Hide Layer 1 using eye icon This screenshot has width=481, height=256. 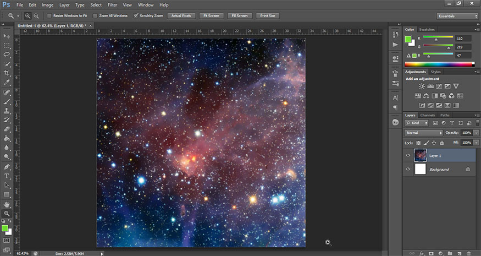pos(408,155)
